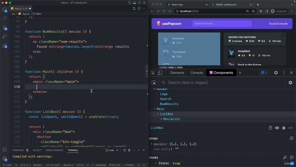
Task: Toggle the Watched movies box collapse button
Action: (283, 35)
